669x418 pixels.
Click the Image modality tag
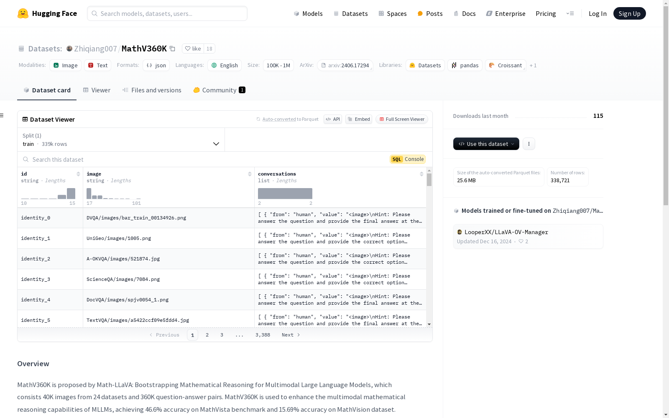coord(66,65)
